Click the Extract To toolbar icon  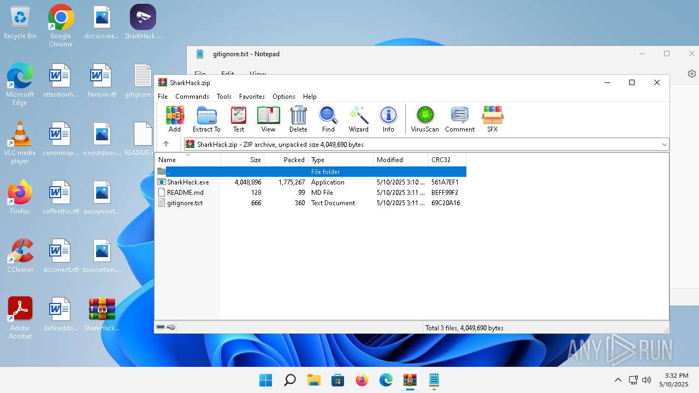pyautogui.click(x=206, y=119)
